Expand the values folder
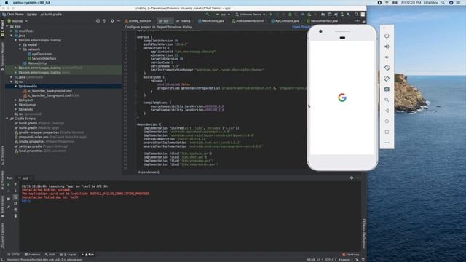 16,110
